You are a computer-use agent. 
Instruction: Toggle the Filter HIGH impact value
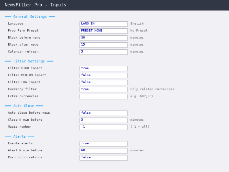tap(103, 68)
